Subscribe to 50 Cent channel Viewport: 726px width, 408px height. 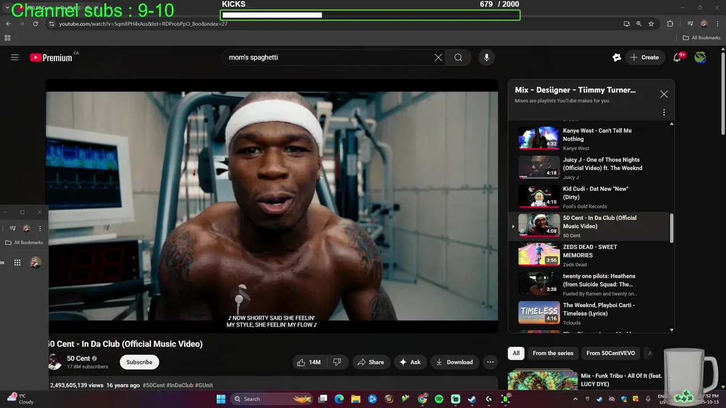click(x=140, y=362)
